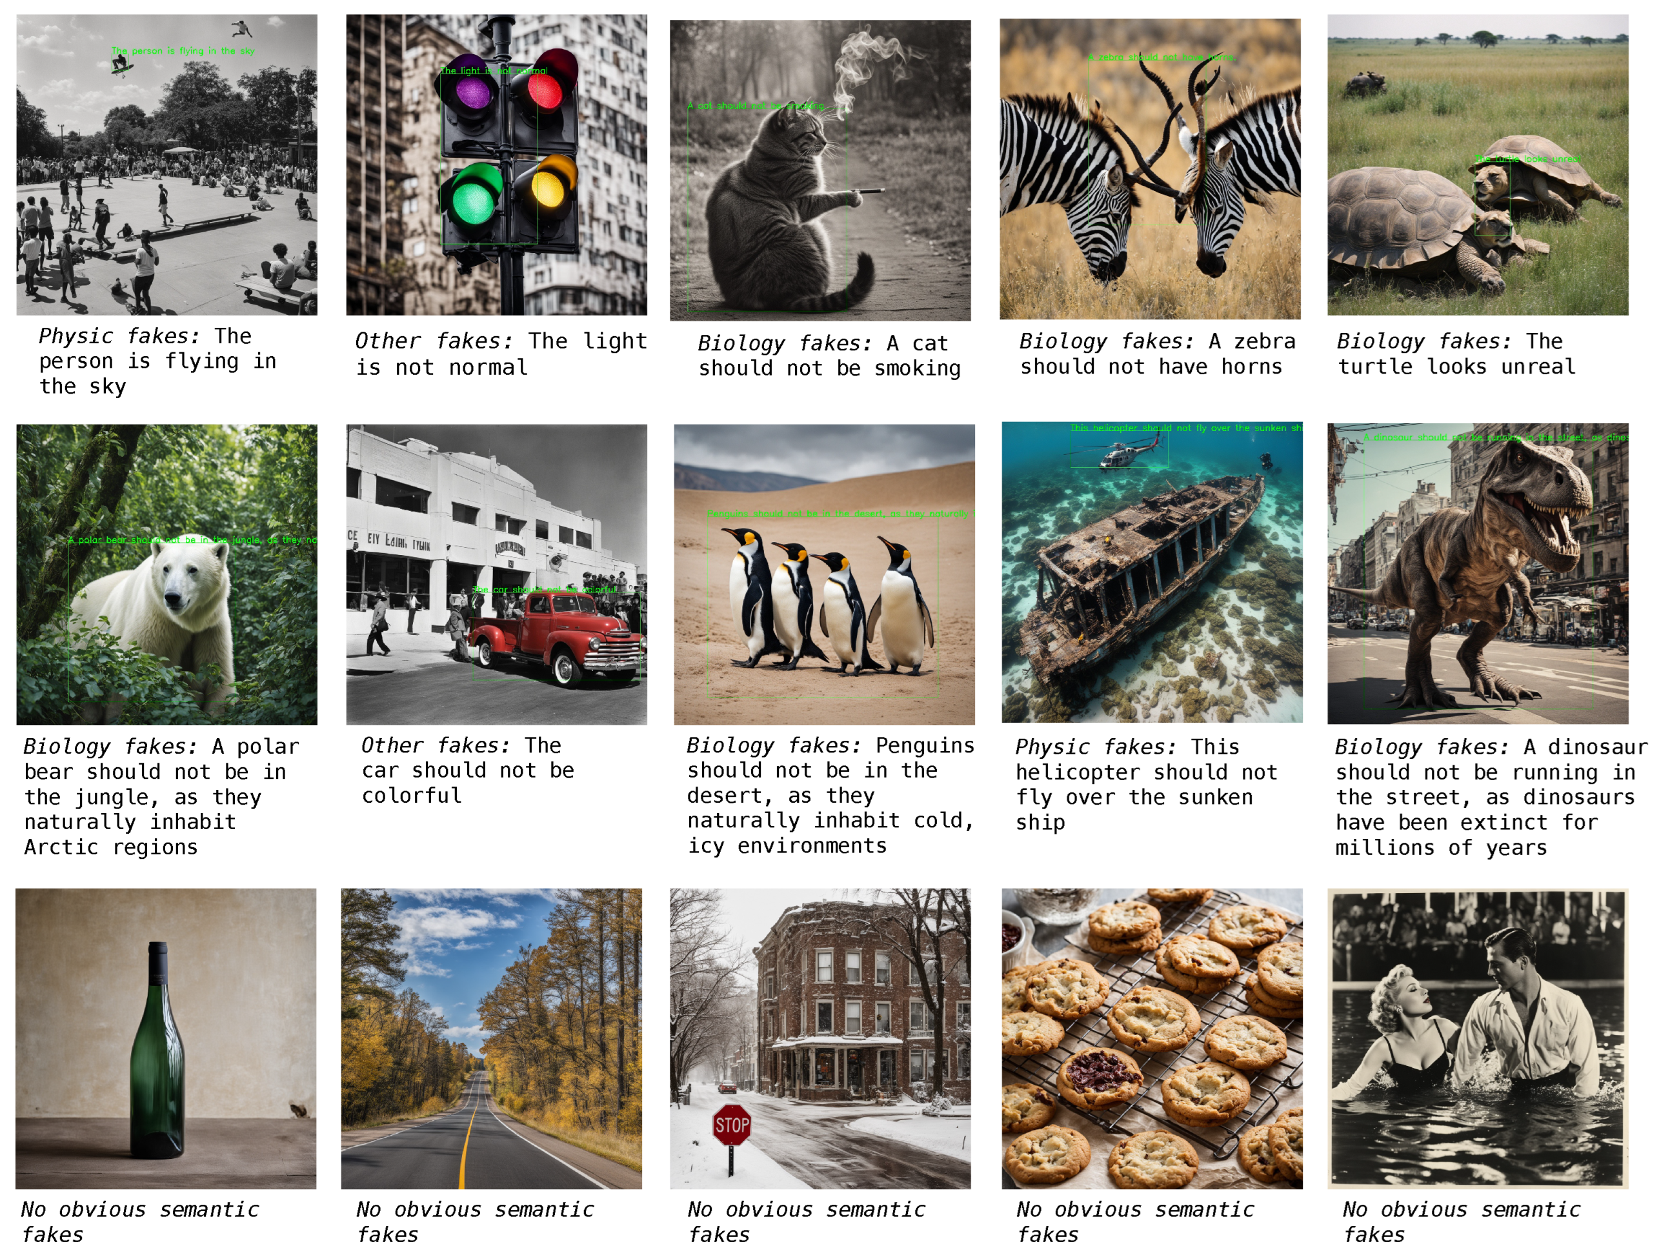Click caption 'A zebra should not have horns'

[1157, 354]
